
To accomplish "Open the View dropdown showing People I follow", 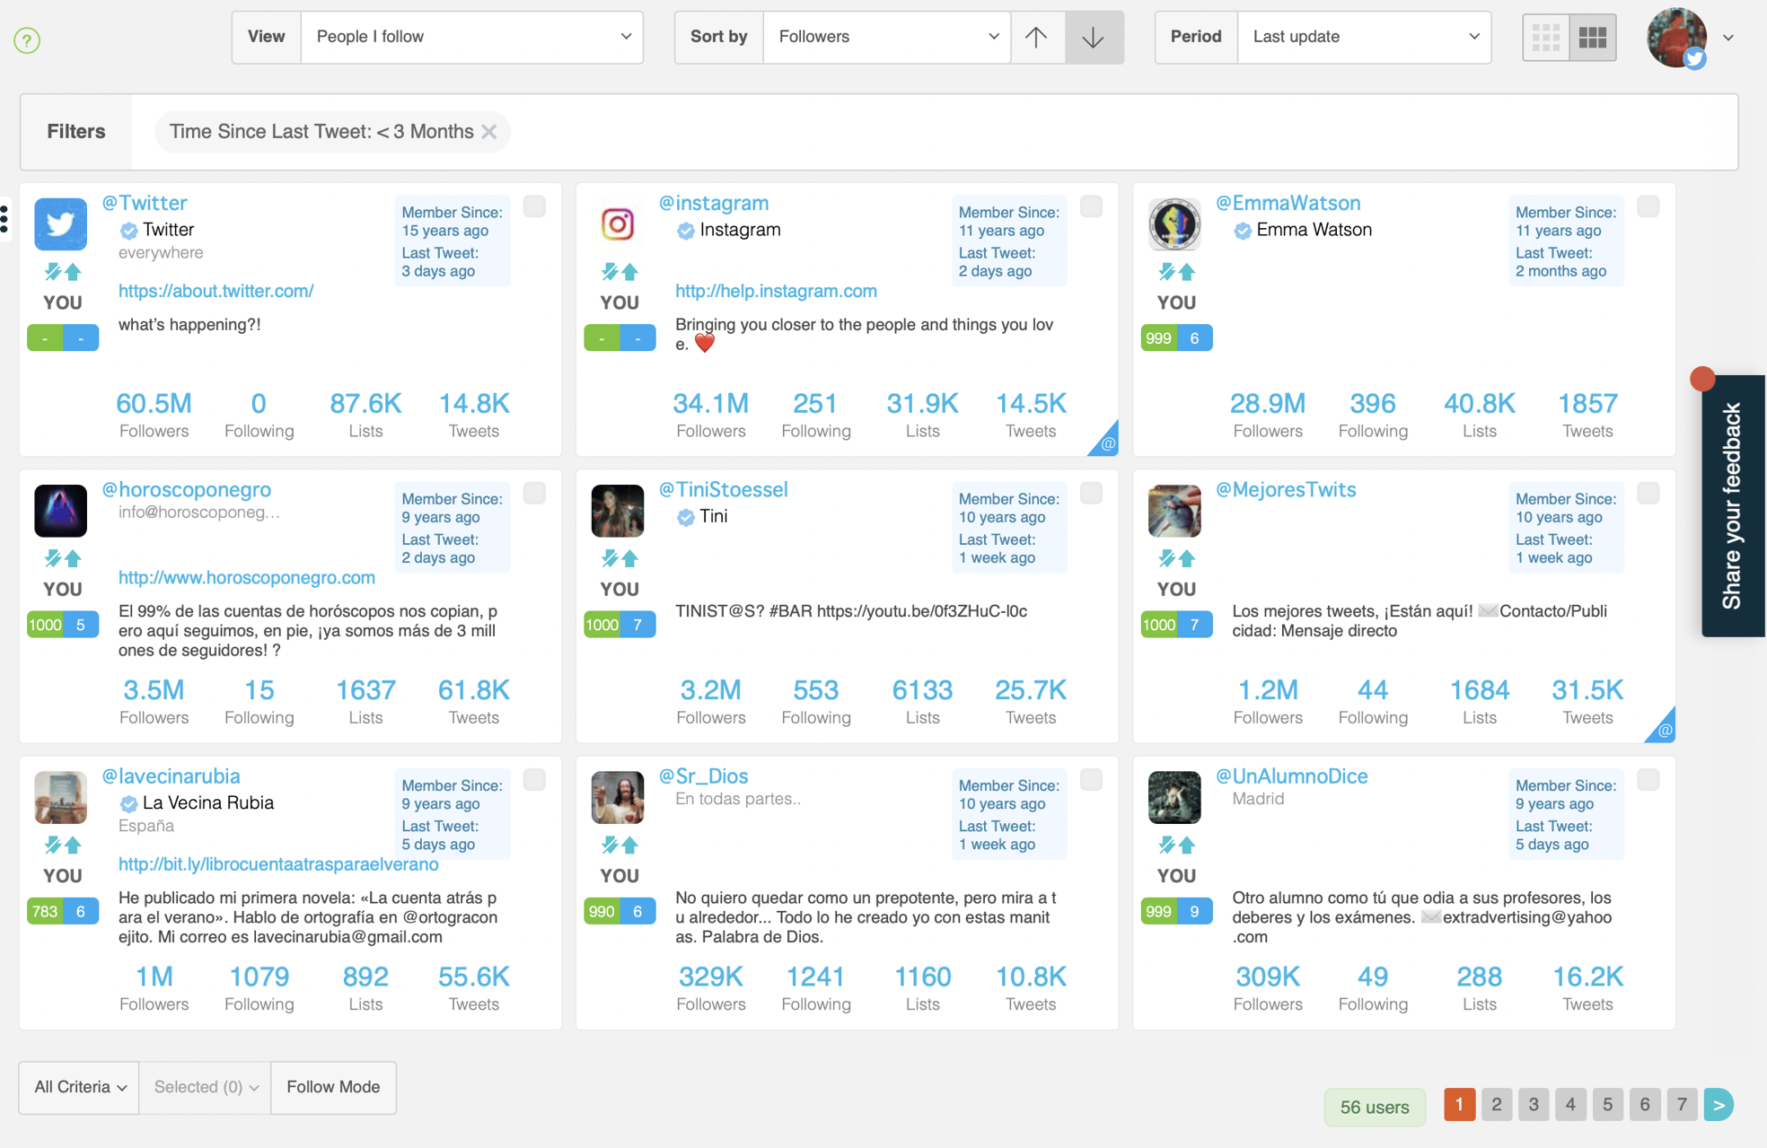I will tap(471, 37).
